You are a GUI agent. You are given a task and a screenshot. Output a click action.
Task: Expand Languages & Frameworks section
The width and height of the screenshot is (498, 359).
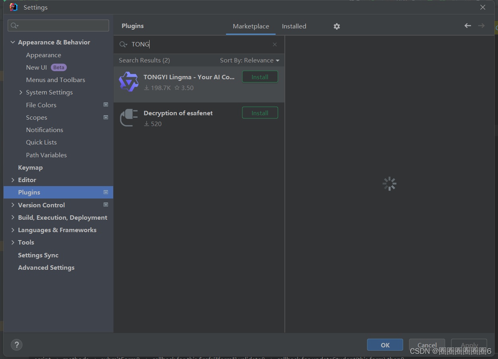pos(13,230)
